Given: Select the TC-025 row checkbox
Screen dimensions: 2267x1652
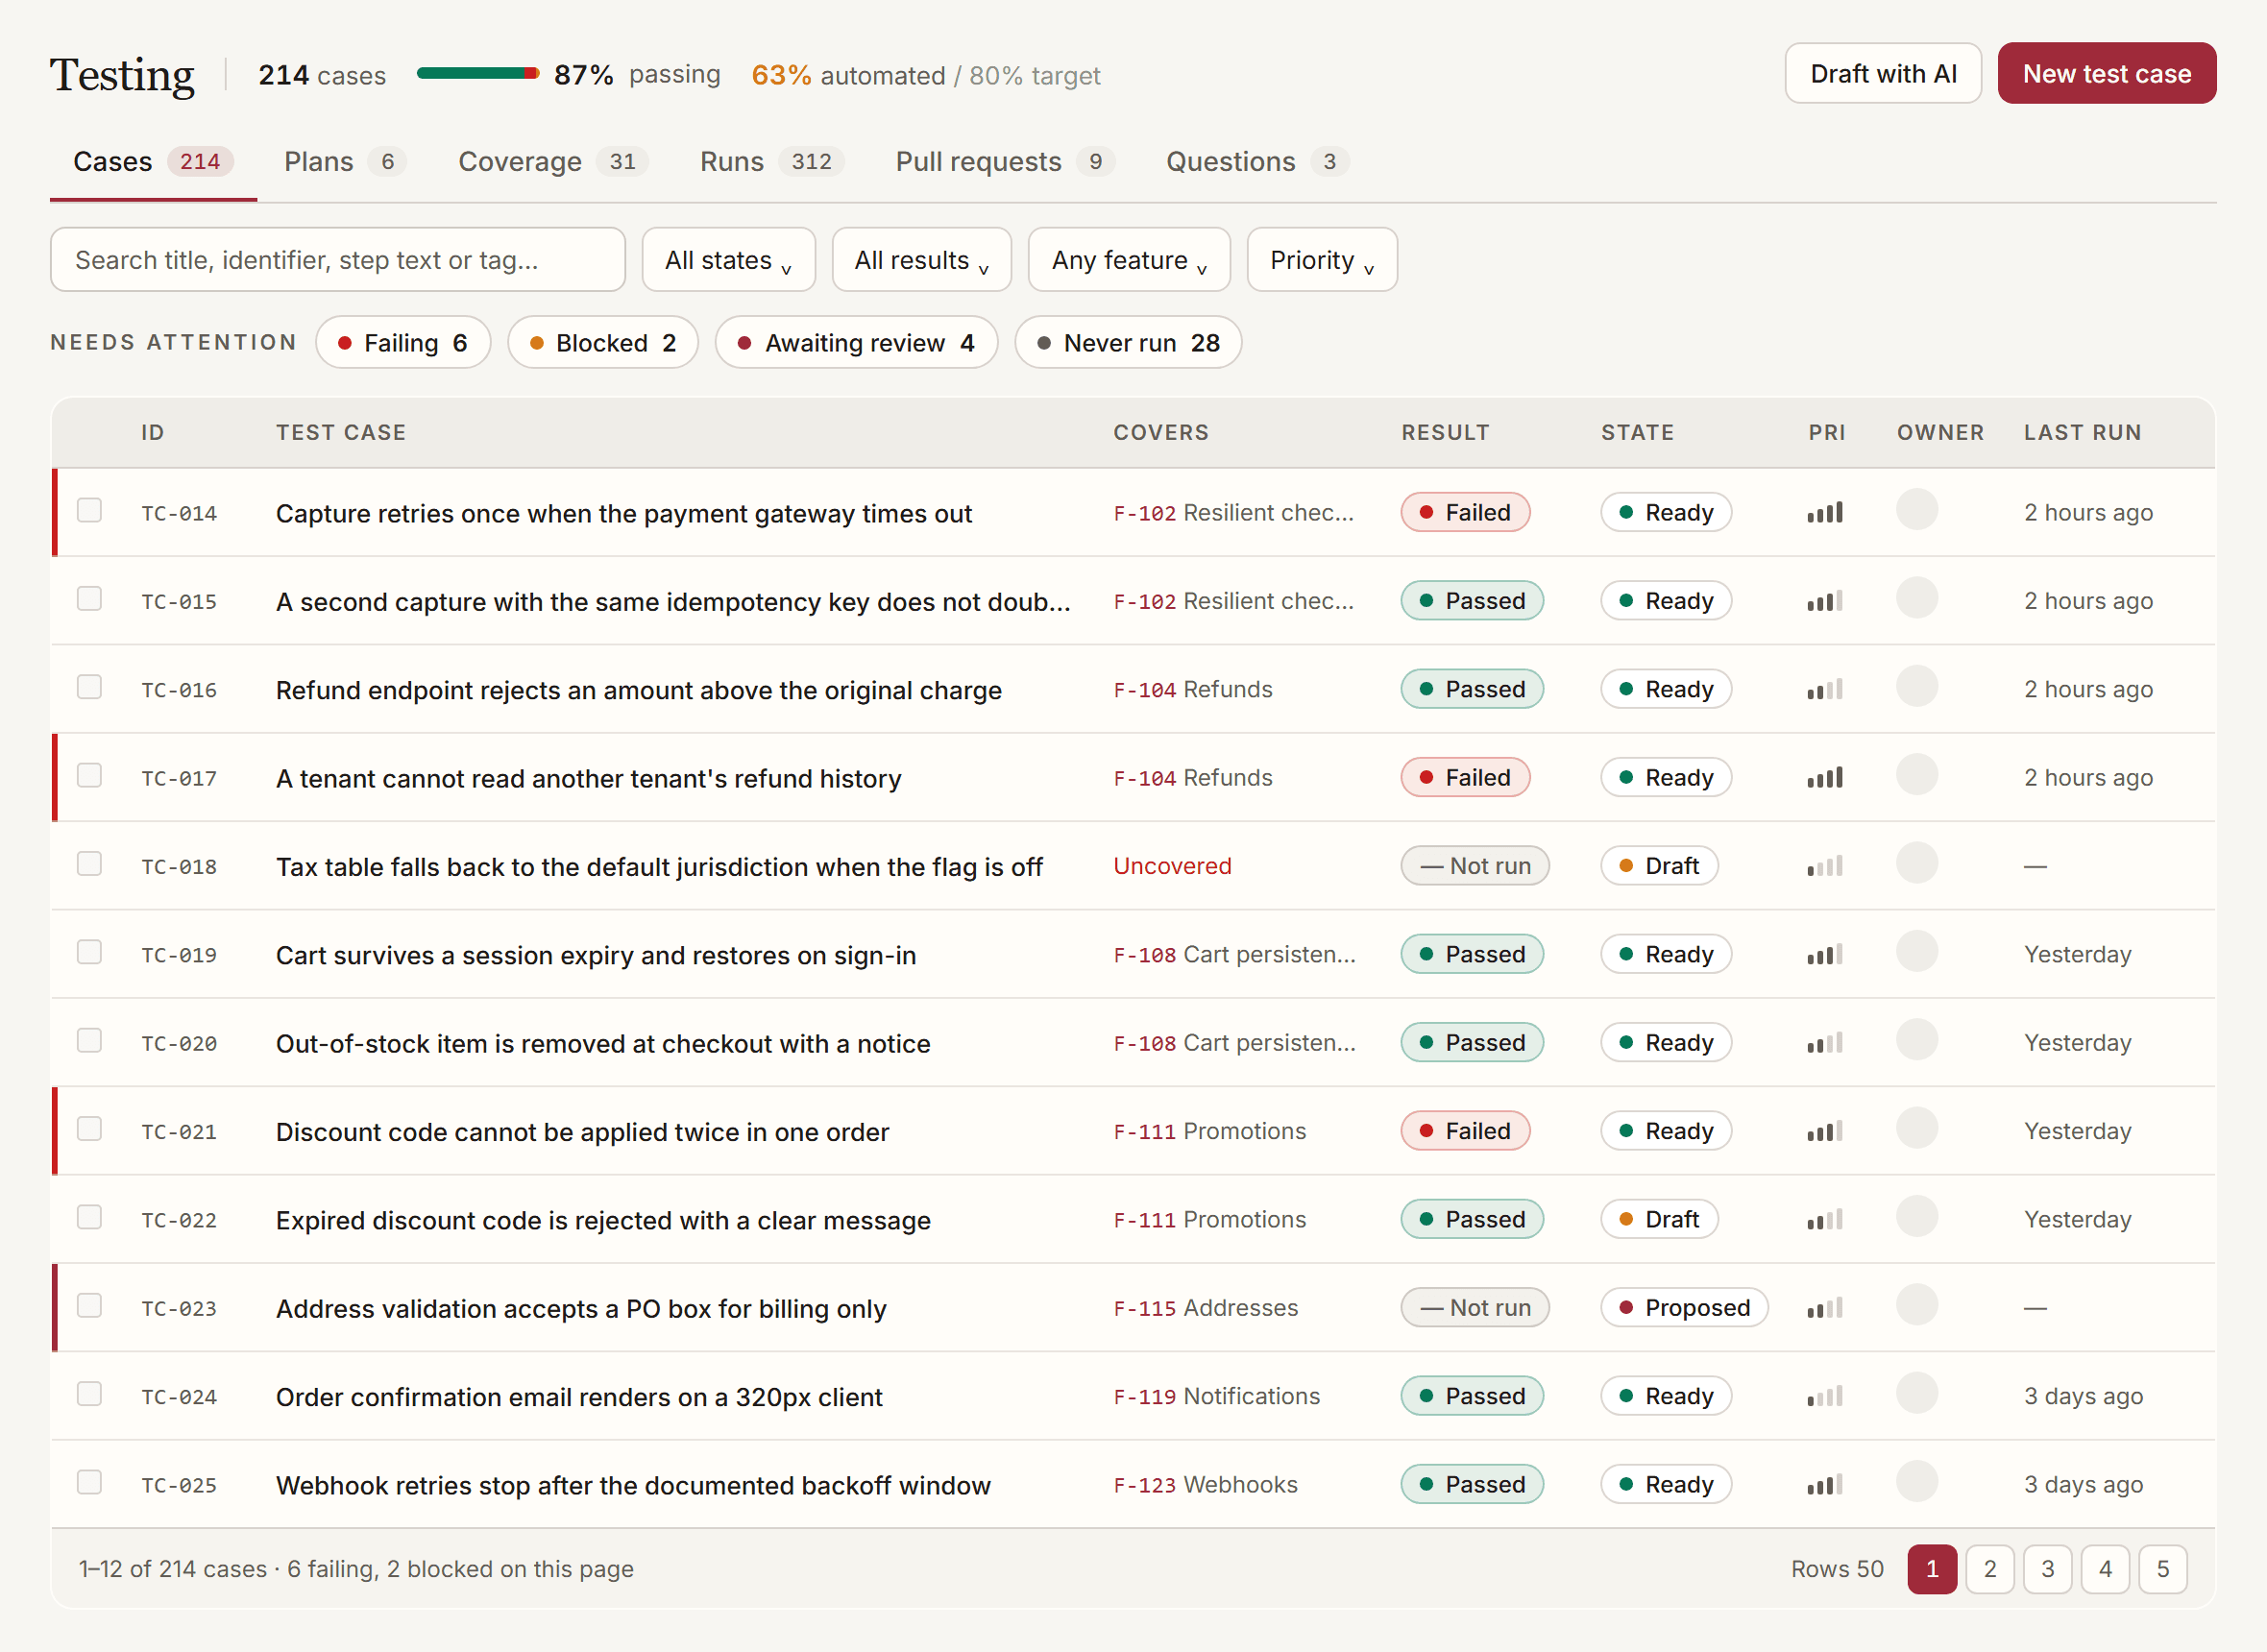Looking at the screenshot, I should (90, 1482).
